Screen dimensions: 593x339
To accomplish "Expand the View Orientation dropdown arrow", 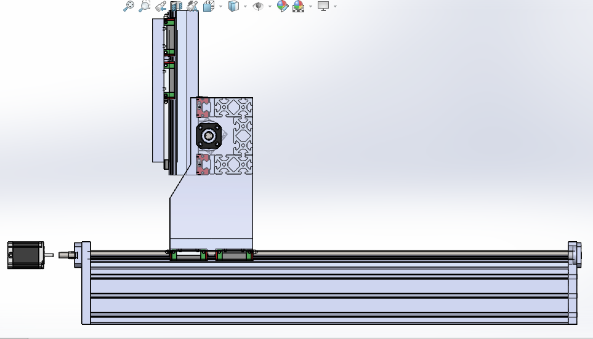I will point(221,6).
